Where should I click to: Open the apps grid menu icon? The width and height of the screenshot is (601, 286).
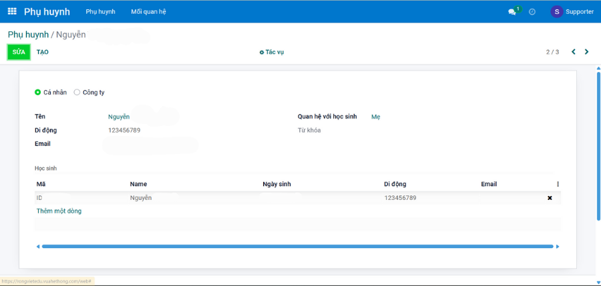[x=12, y=11]
